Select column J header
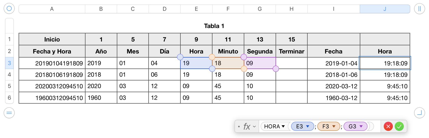429x138 pixels. [x=385, y=9]
